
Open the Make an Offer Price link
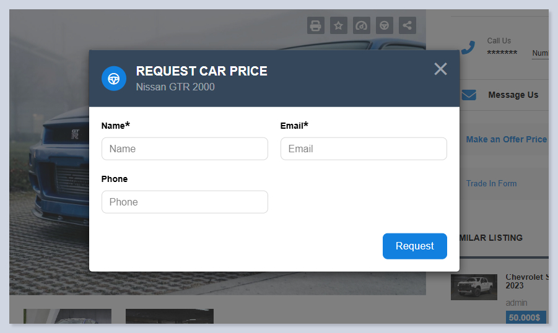(506, 139)
